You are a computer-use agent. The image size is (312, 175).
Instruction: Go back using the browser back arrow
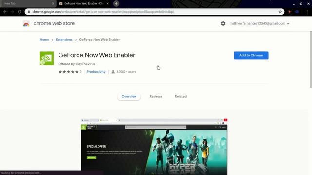point(5,12)
